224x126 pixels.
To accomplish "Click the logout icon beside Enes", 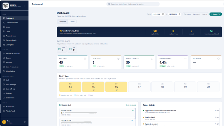I will (25, 122).
